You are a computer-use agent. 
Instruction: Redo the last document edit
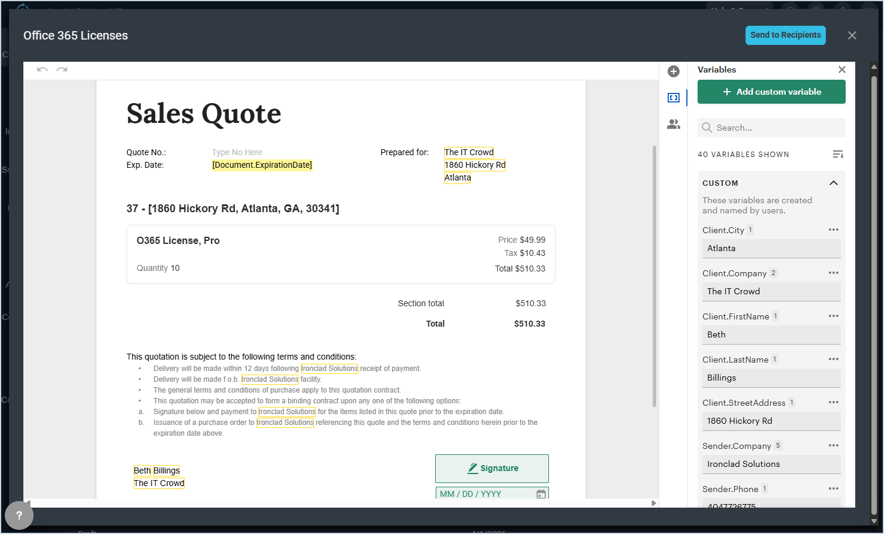click(62, 70)
